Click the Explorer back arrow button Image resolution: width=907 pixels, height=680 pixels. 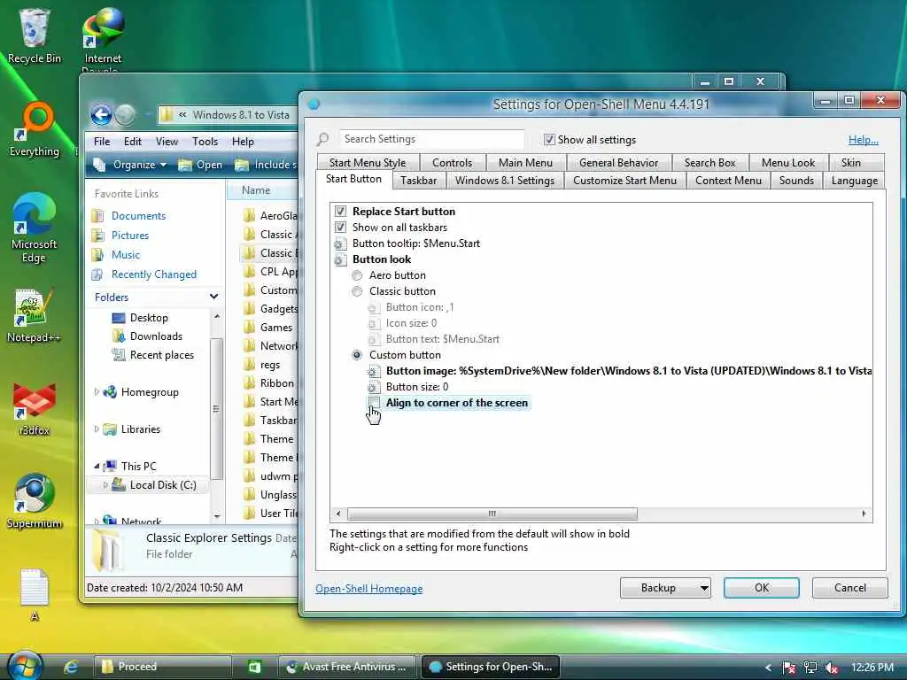pos(101,114)
